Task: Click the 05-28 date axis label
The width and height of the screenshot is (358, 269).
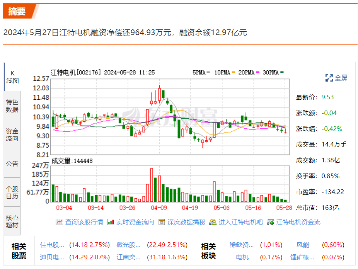Action: [284, 208]
